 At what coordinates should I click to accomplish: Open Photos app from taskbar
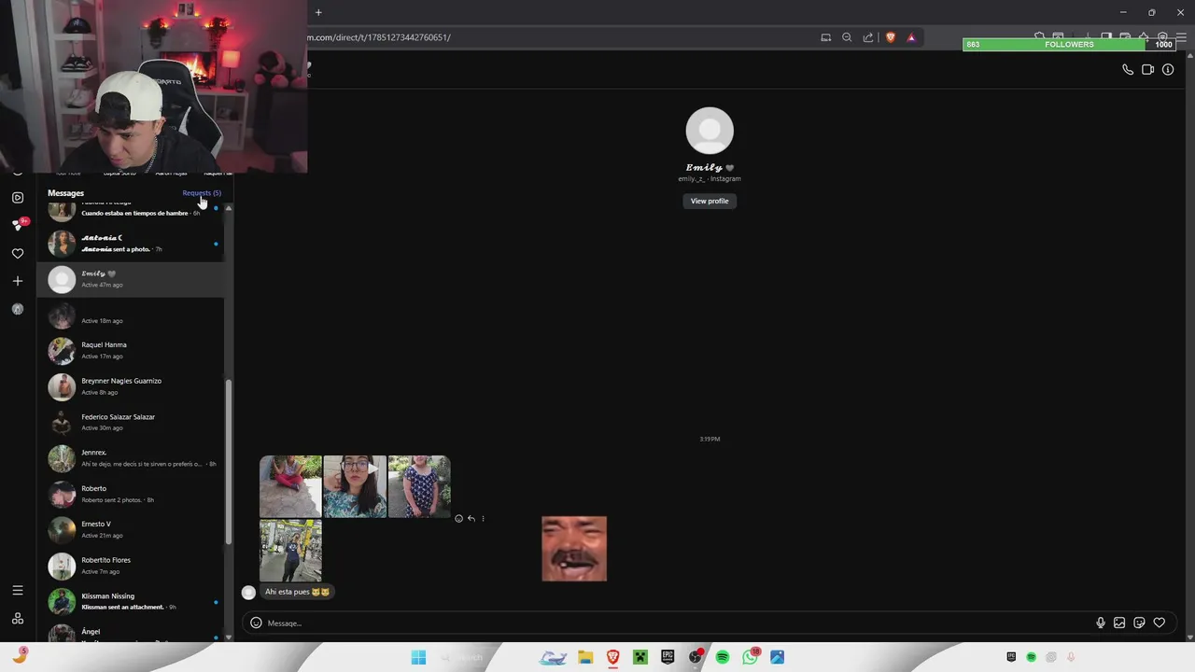(777, 657)
